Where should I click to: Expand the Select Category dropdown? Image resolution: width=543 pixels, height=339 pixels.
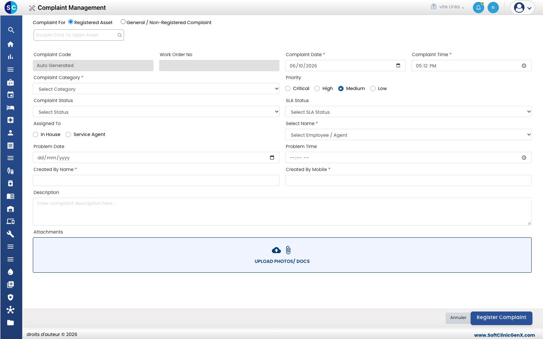[x=156, y=89]
